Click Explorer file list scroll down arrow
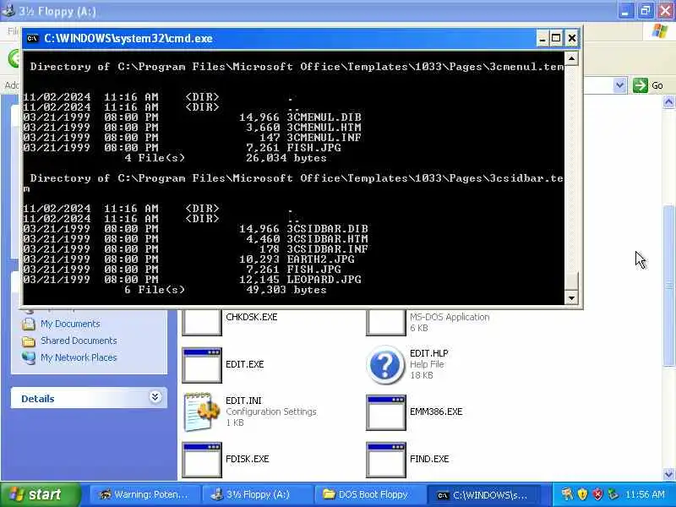 point(668,474)
